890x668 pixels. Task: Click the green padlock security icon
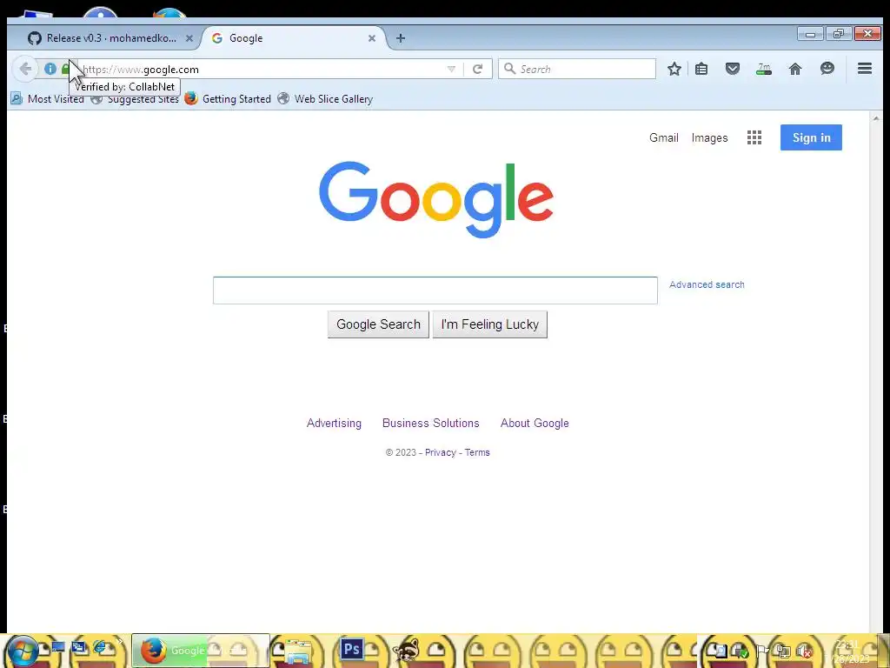[65, 69]
